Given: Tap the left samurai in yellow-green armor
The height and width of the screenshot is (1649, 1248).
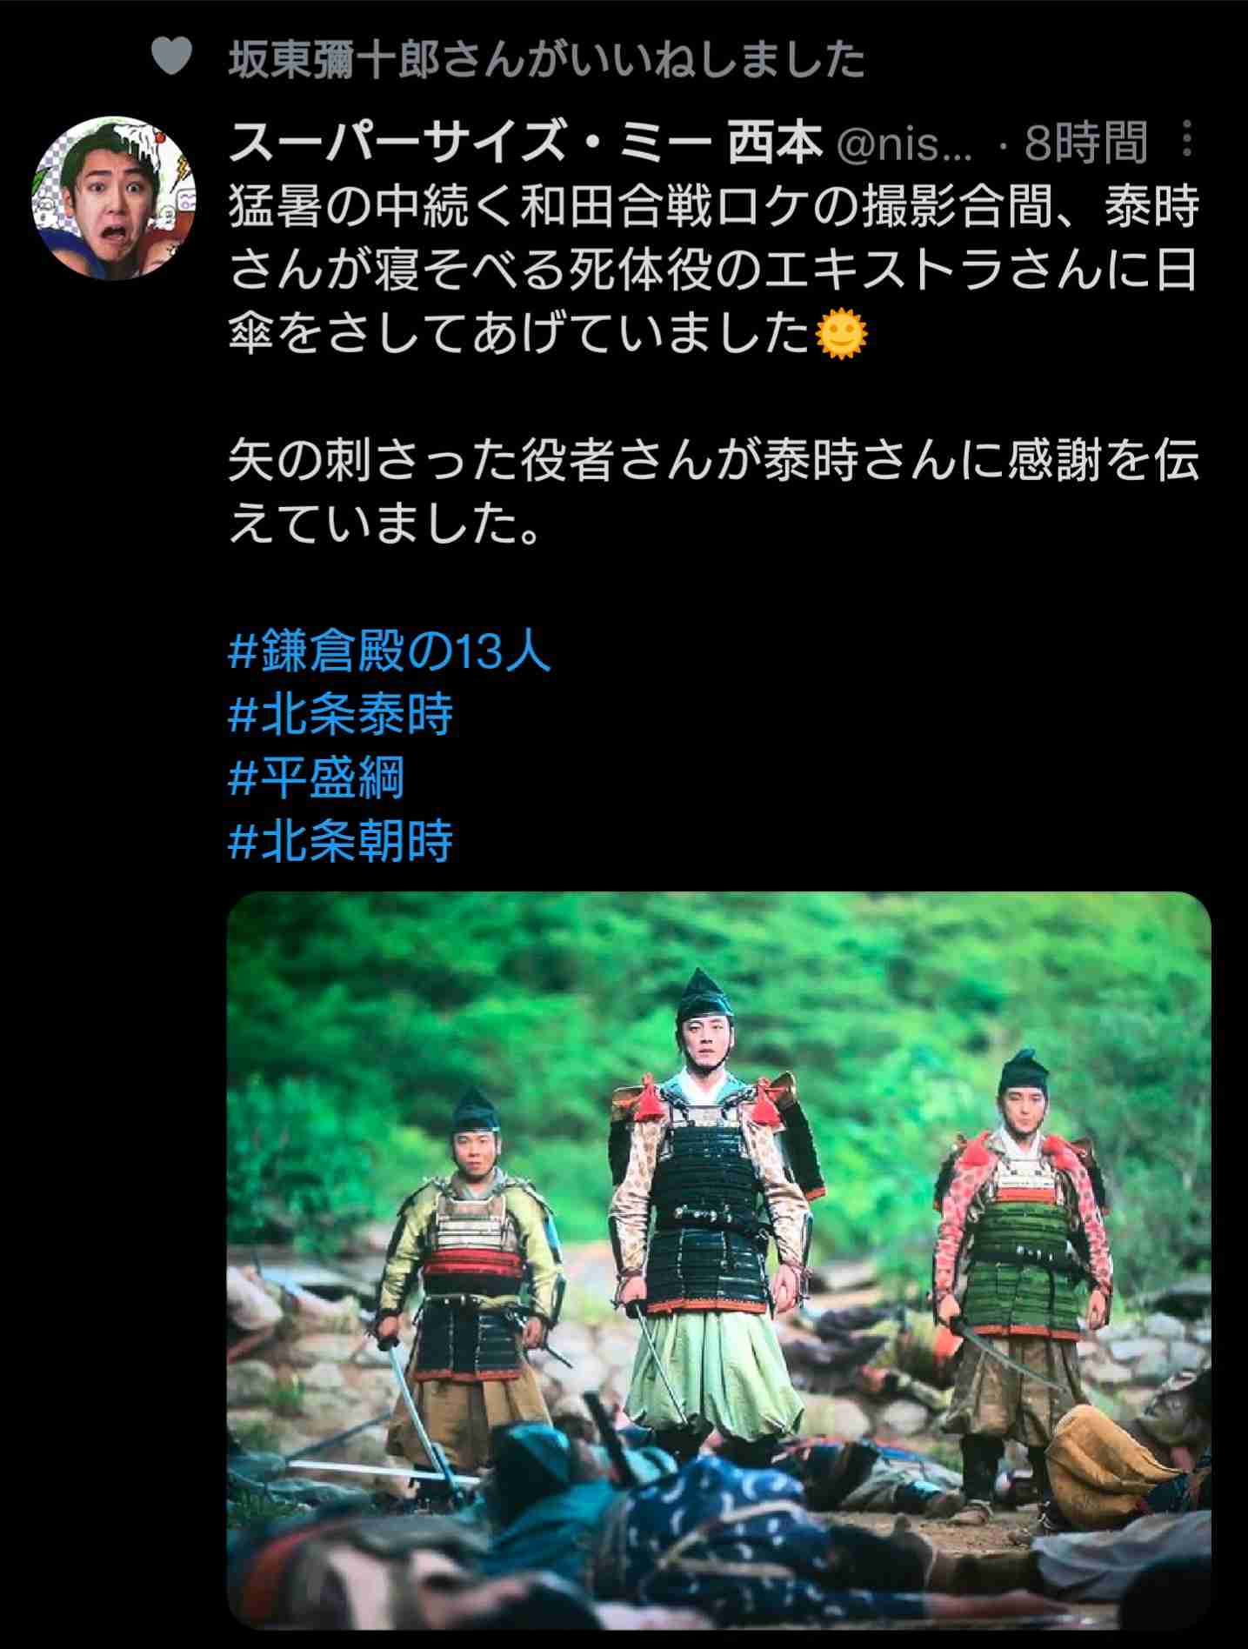Looking at the screenshot, I should click(x=472, y=1287).
